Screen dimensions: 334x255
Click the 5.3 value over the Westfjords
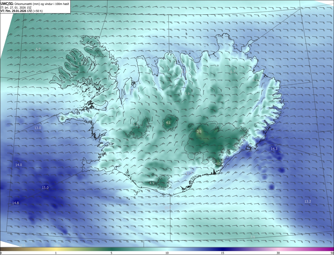point(80,64)
